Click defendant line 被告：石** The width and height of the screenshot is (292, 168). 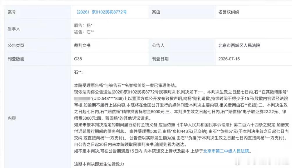[x=84, y=32]
